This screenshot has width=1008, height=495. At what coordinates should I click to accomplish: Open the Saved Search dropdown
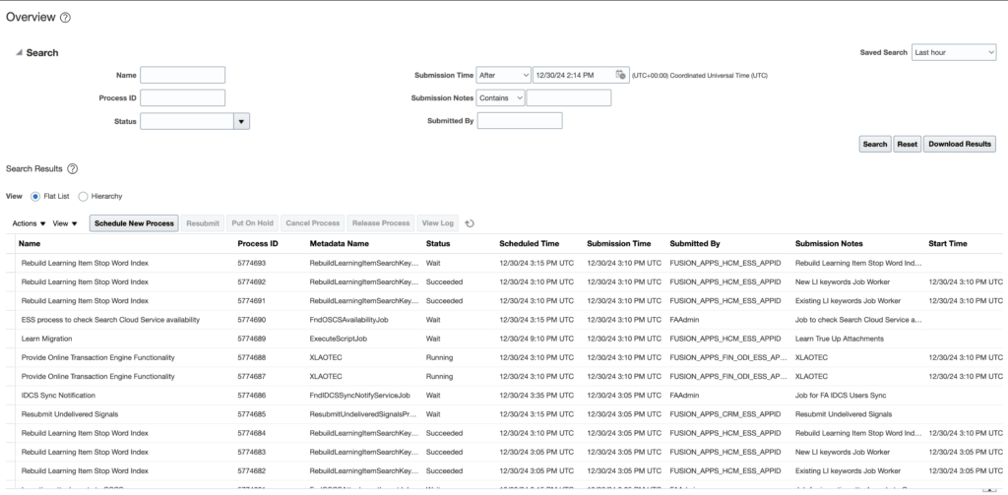click(x=953, y=52)
